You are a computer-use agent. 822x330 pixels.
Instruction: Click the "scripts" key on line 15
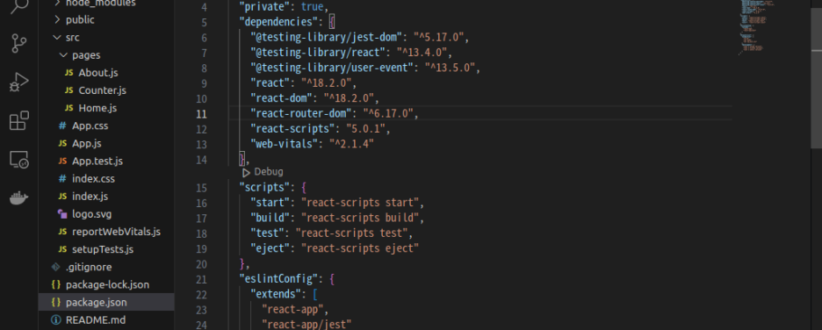[x=263, y=187]
